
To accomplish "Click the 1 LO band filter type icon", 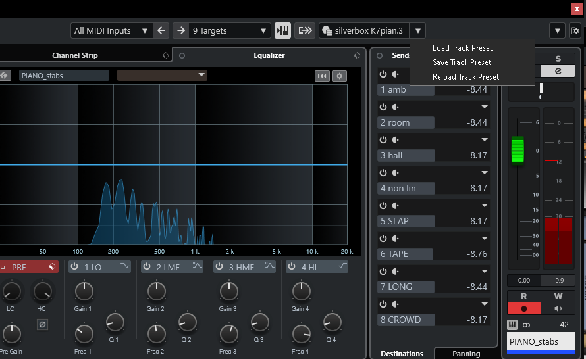I will (x=125, y=266).
